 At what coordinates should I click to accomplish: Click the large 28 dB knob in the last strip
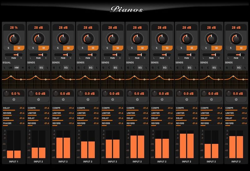point(236,39)
